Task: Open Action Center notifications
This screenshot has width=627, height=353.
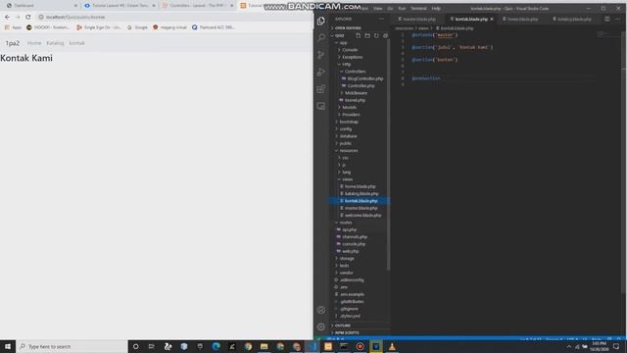Action: point(616,346)
